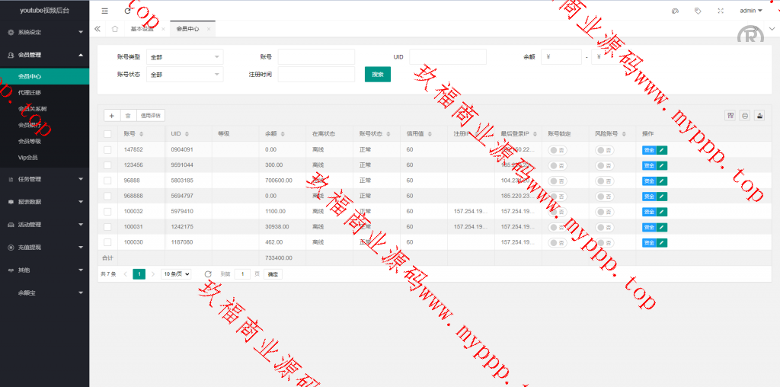Image resolution: width=780 pixels, height=387 pixels.
Task: Click green edit pencil for account 147852
Action: pos(662,150)
